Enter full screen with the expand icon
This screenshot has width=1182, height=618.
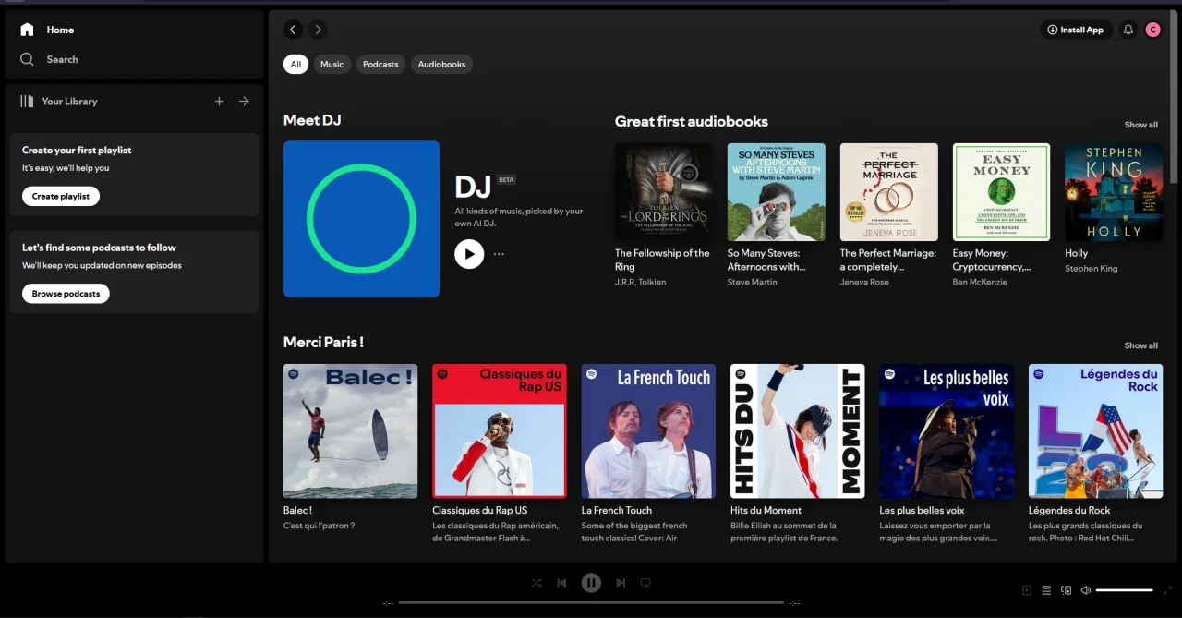click(1168, 589)
